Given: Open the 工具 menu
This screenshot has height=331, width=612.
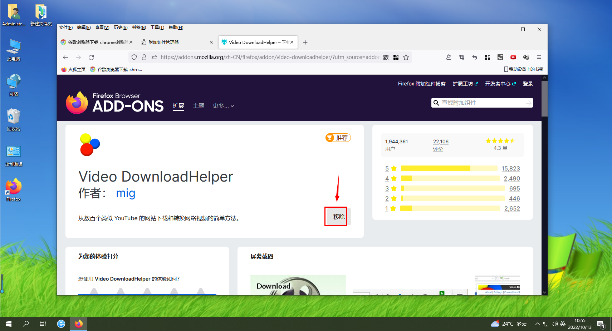Looking at the screenshot, I should click(x=157, y=28).
